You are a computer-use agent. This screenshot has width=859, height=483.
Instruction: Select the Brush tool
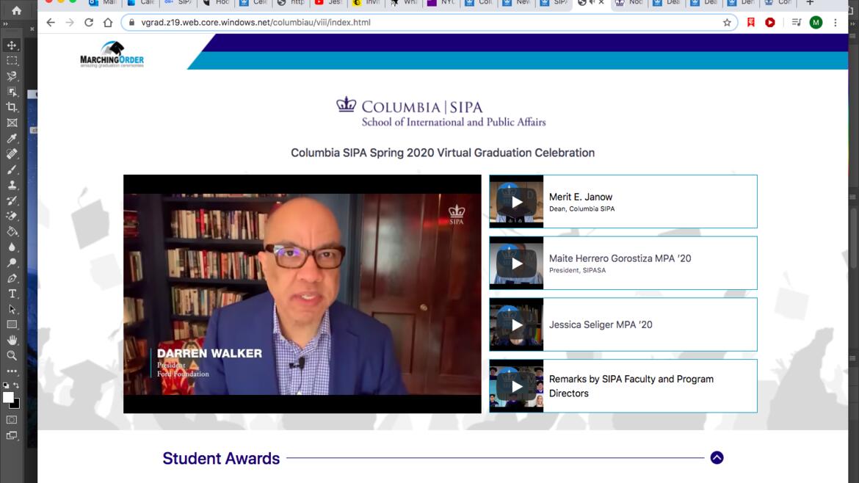coord(11,168)
